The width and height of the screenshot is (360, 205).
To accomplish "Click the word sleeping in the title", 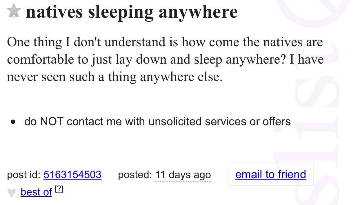I will tap(121, 12).
